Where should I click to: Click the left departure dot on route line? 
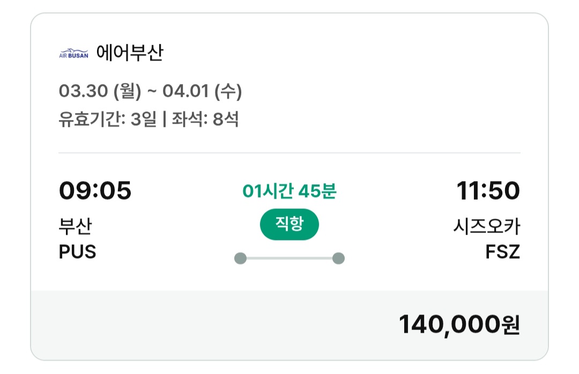(241, 259)
